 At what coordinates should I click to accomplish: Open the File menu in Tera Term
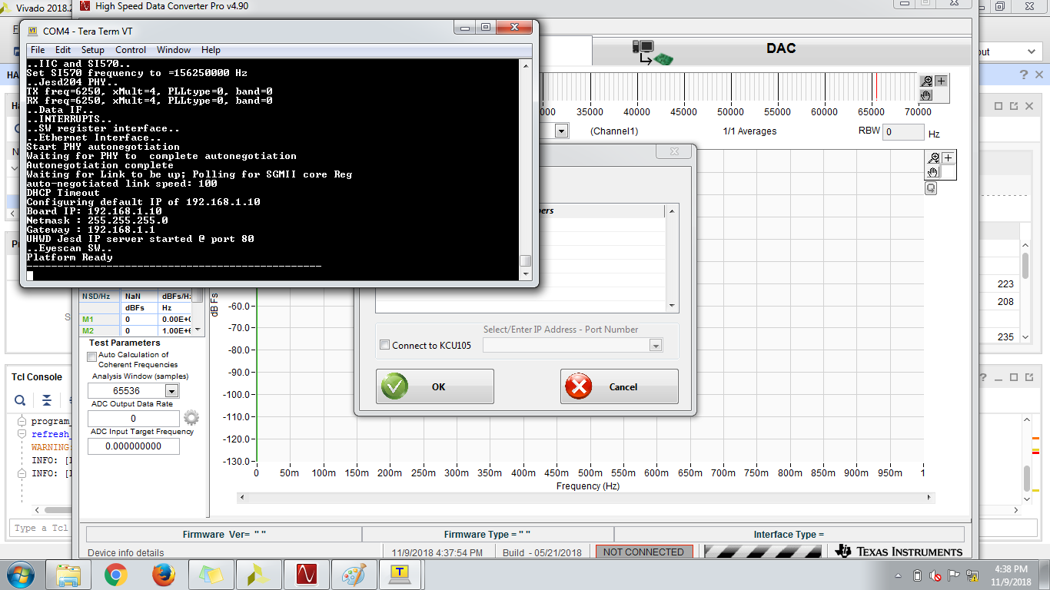pyautogui.click(x=37, y=50)
